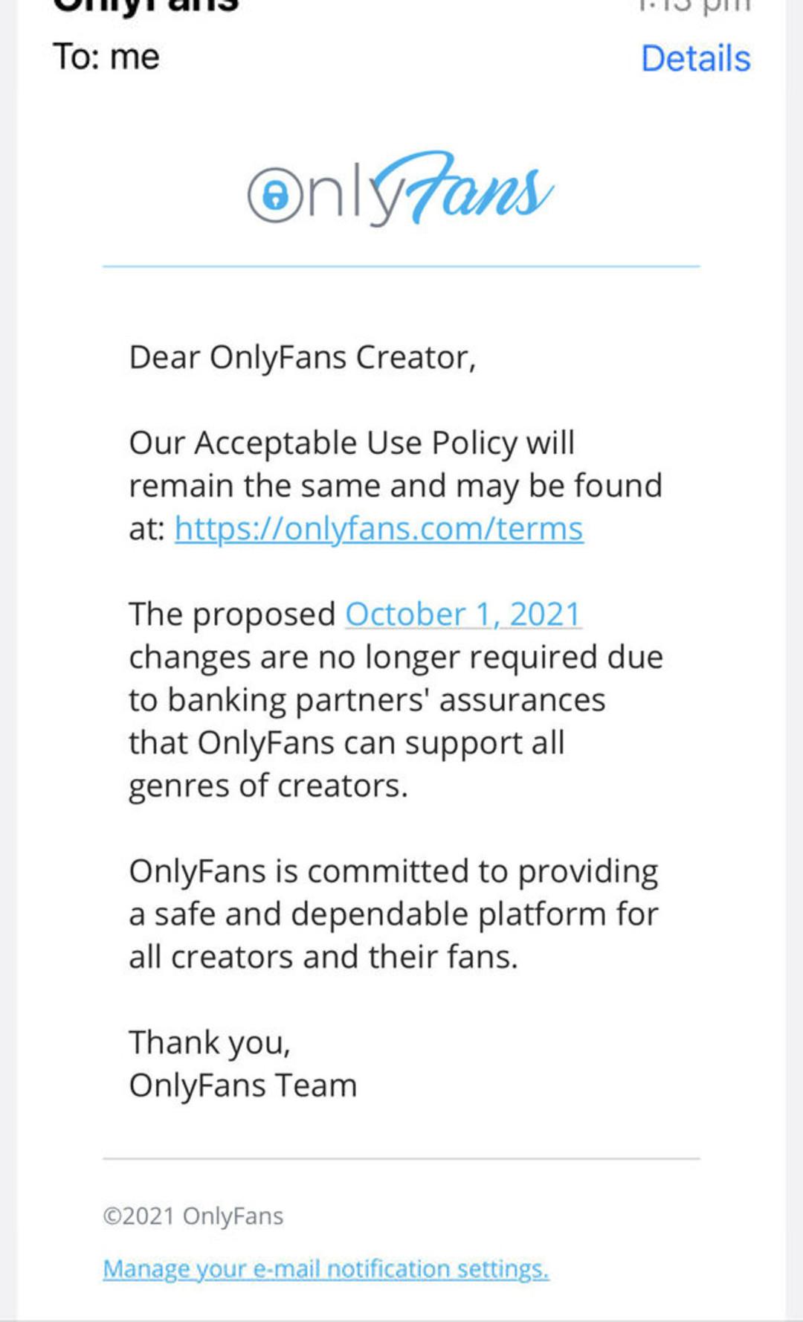Image resolution: width=803 pixels, height=1322 pixels.
Task: Open the onlyfans.com/terms hyperlink
Action: click(x=378, y=529)
